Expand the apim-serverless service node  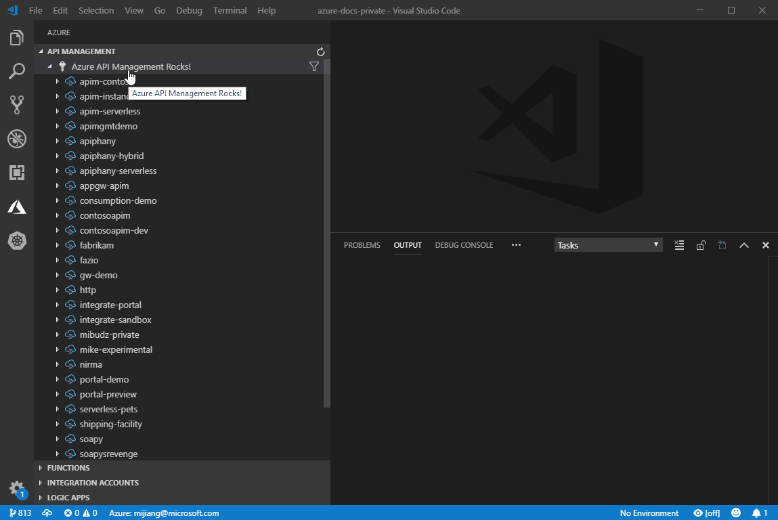(x=57, y=111)
